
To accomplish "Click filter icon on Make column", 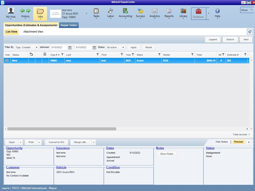I will click(159, 54).
